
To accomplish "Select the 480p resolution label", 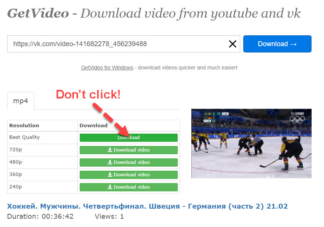I will pyautogui.click(x=15, y=162).
